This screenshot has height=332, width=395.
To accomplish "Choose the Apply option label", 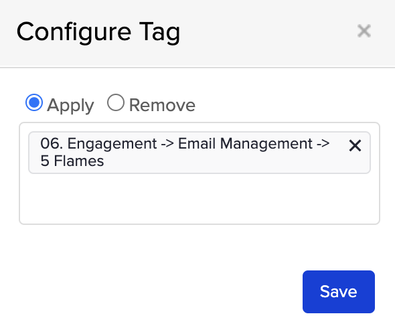I will (x=70, y=105).
